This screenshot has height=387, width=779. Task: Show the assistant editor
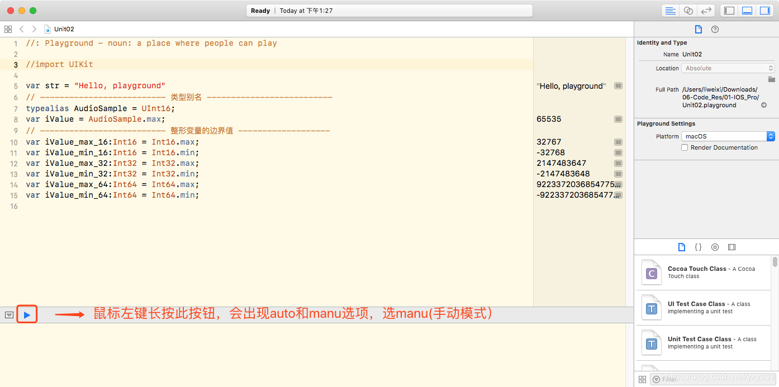point(688,11)
